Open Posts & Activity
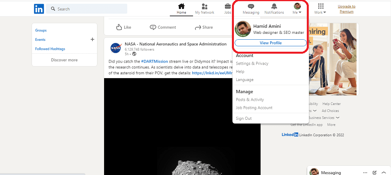Viewport: 391px width, 175px height. pyautogui.click(x=250, y=100)
